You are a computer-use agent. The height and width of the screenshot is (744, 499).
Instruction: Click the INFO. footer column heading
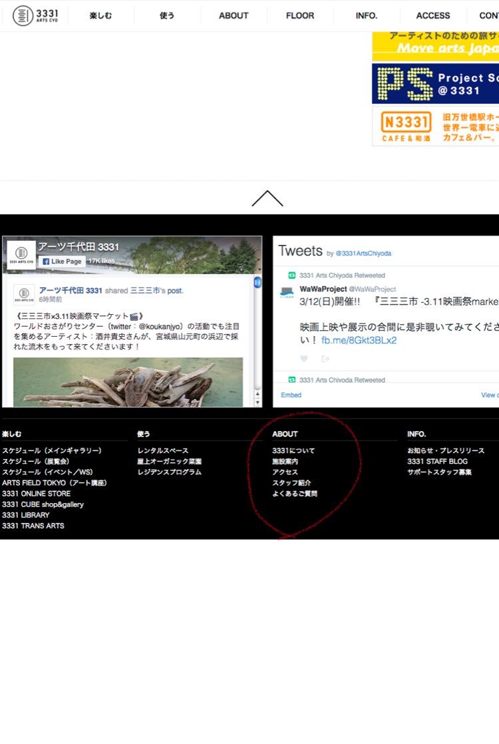416,434
